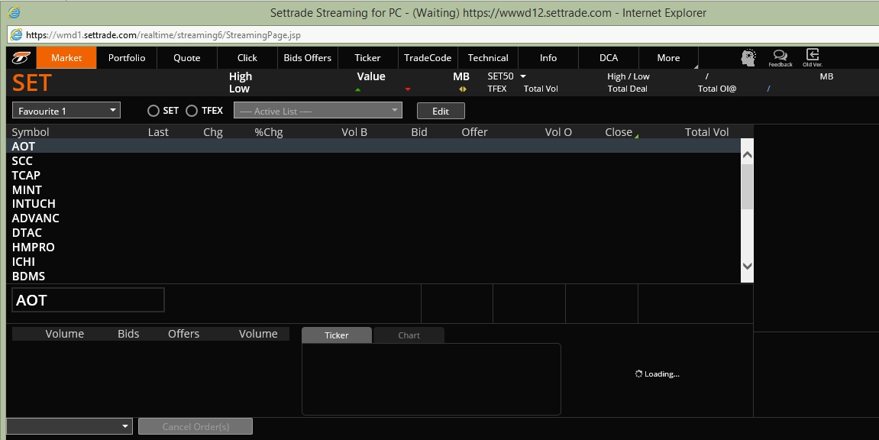Expand the More menu
This screenshot has width=879, height=440.
668,58
